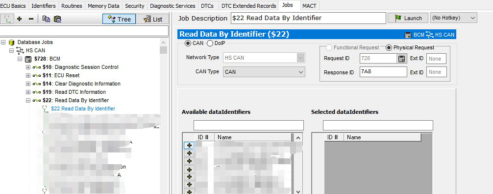Select the Physical Request radio button
493x194 pixels.
click(x=389, y=47)
